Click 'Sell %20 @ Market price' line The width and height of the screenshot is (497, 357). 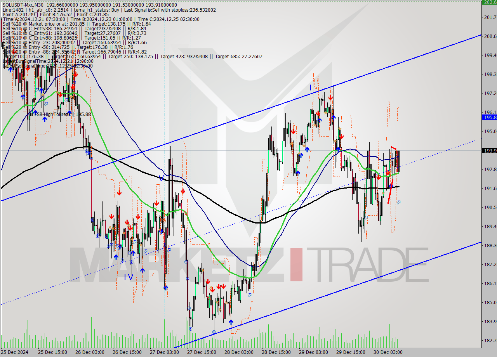point(76,24)
